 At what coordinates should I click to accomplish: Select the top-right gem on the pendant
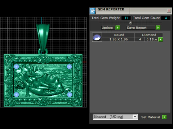(x=69, y=67)
